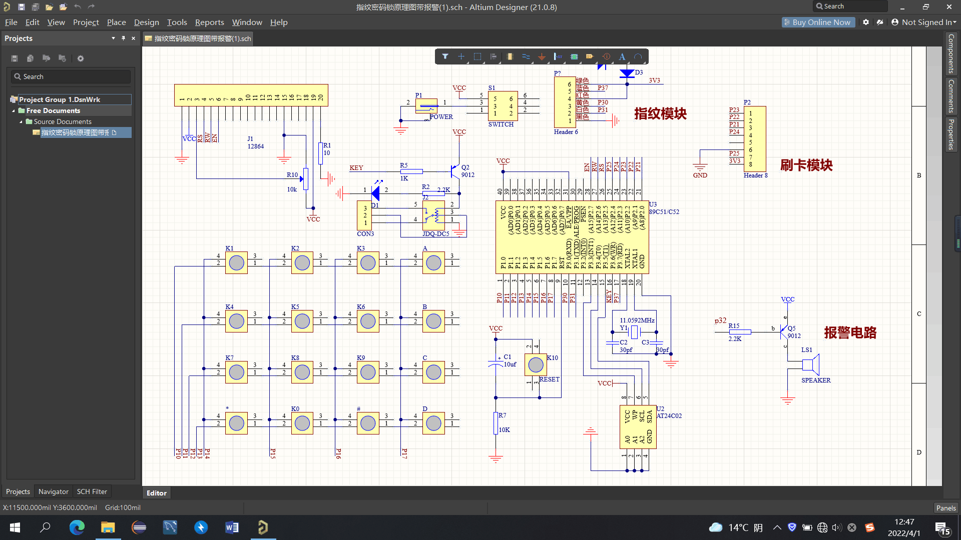The width and height of the screenshot is (961, 540).
Task: Open the Selection Filter funnel icon
Action: click(445, 56)
